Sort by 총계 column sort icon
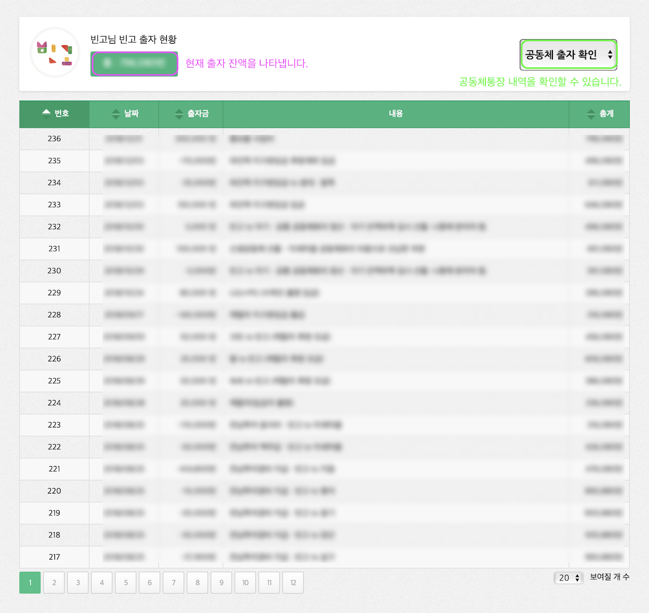Image resolution: width=649 pixels, height=613 pixels. click(591, 114)
